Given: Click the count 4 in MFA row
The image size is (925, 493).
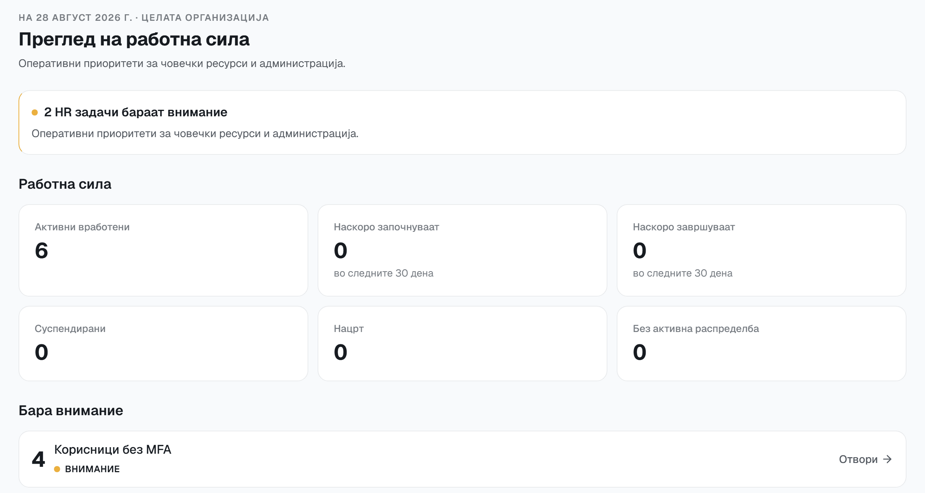Looking at the screenshot, I should coord(38,459).
